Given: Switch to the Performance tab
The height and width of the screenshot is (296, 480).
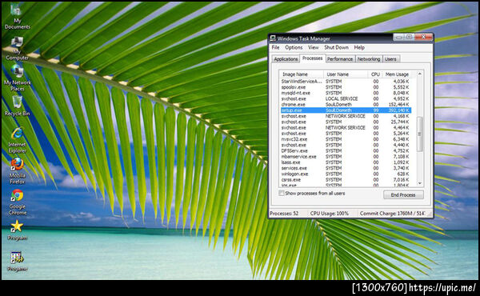Looking at the screenshot, I should [x=340, y=59].
